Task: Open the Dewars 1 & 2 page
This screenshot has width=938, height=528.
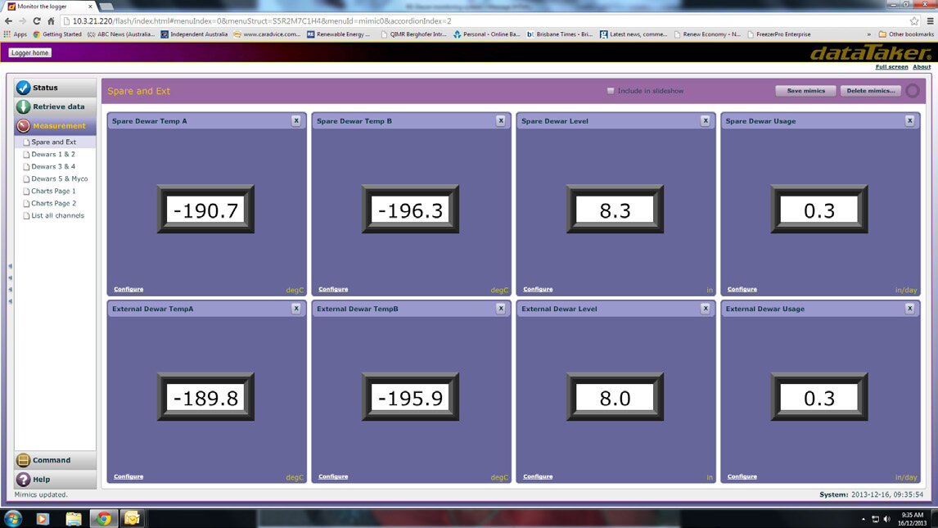Action: [x=53, y=154]
